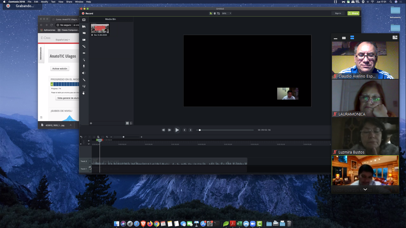Screen dimensions: 406x228
Task: Click Vista general de alumnos button
Action: 67,98
